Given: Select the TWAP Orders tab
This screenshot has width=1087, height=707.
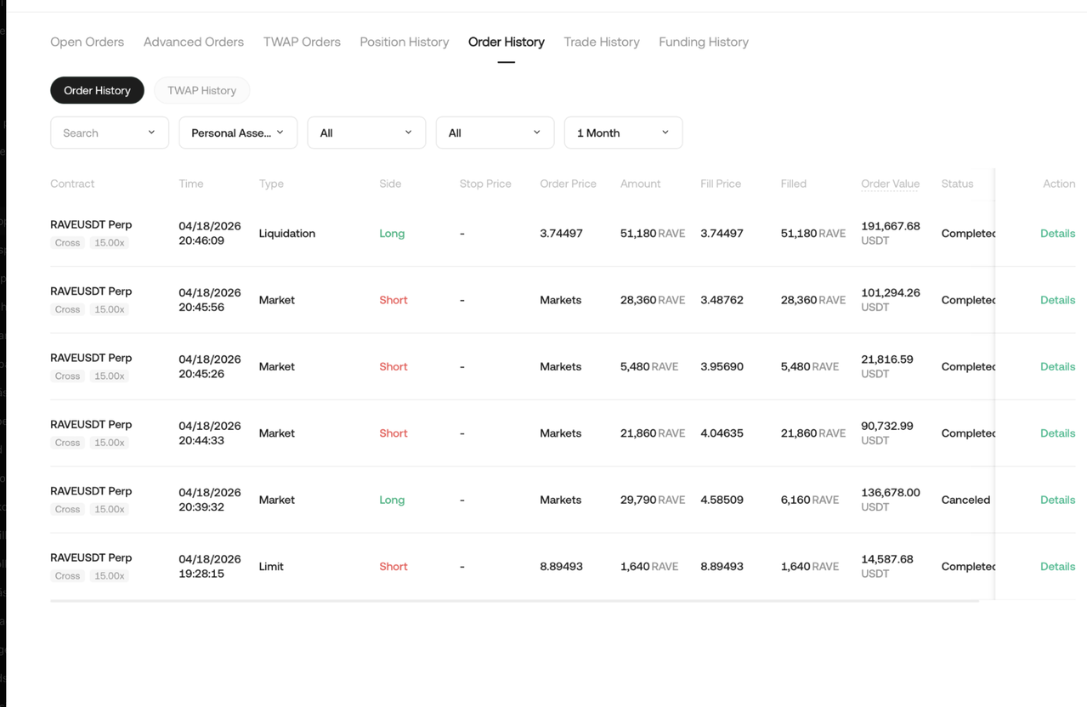Looking at the screenshot, I should click(302, 42).
